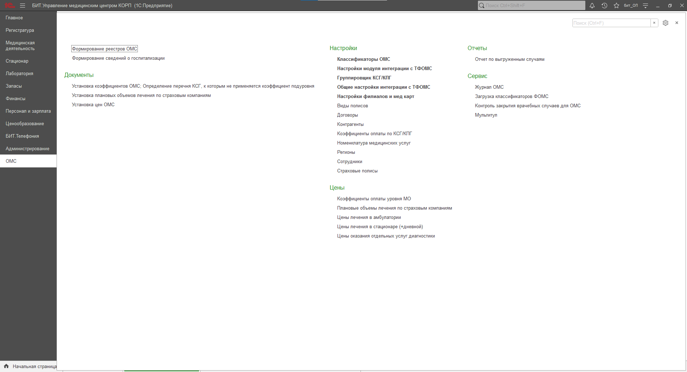The height and width of the screenshot is (372, 687).
Task: Open Регионы list
Action: 346,152
